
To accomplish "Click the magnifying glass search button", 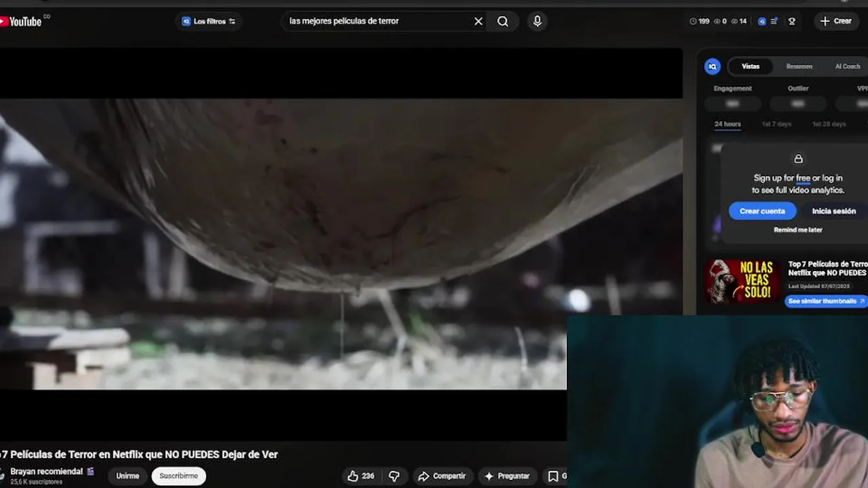I will tap(502, 21).
